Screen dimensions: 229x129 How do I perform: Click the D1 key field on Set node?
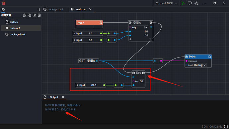(x=141, y=81)
